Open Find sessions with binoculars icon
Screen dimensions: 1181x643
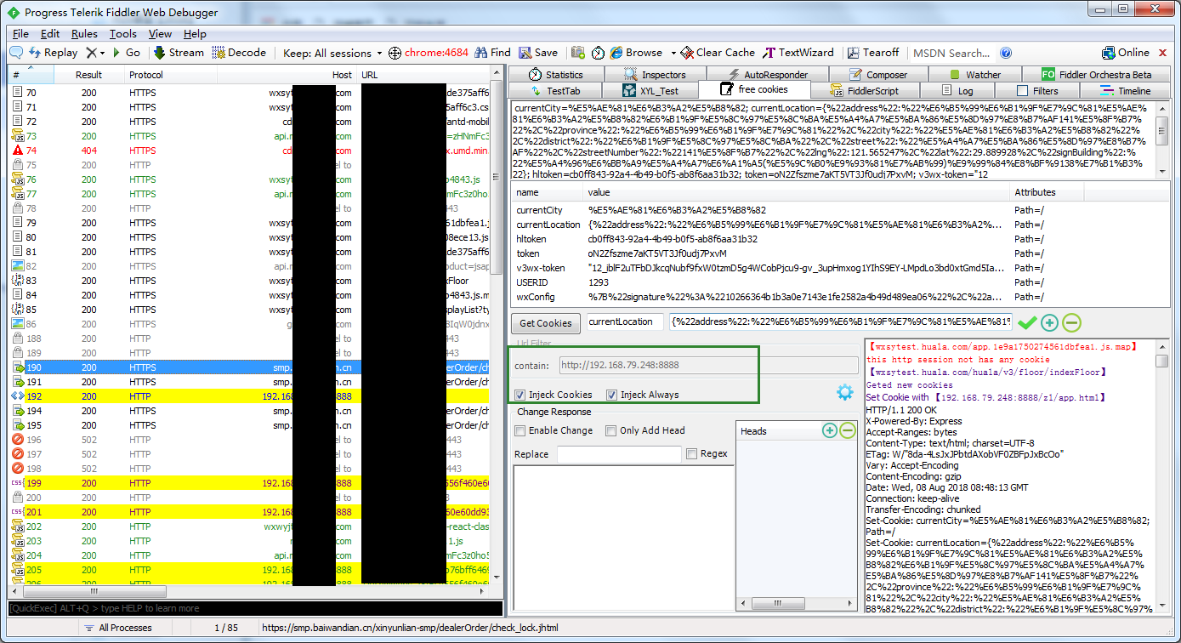tap(493, 53)
